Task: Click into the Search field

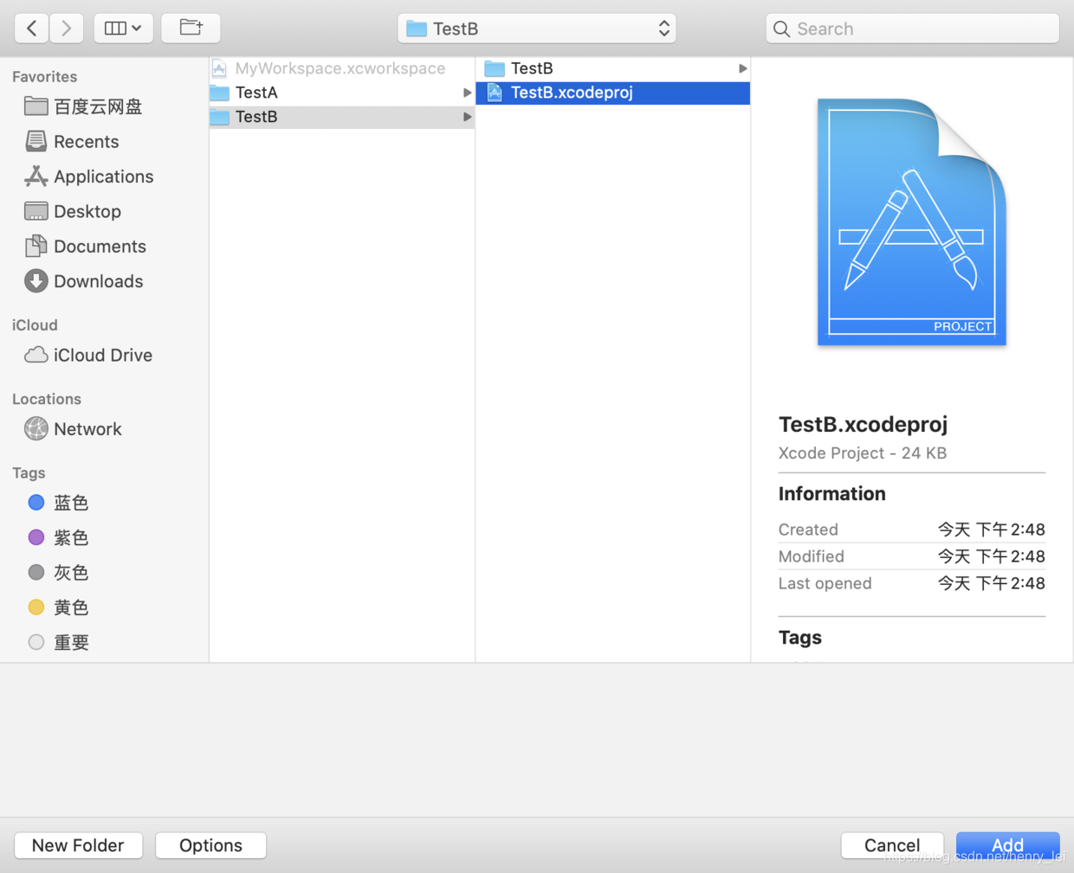Action: pos(912,29)
